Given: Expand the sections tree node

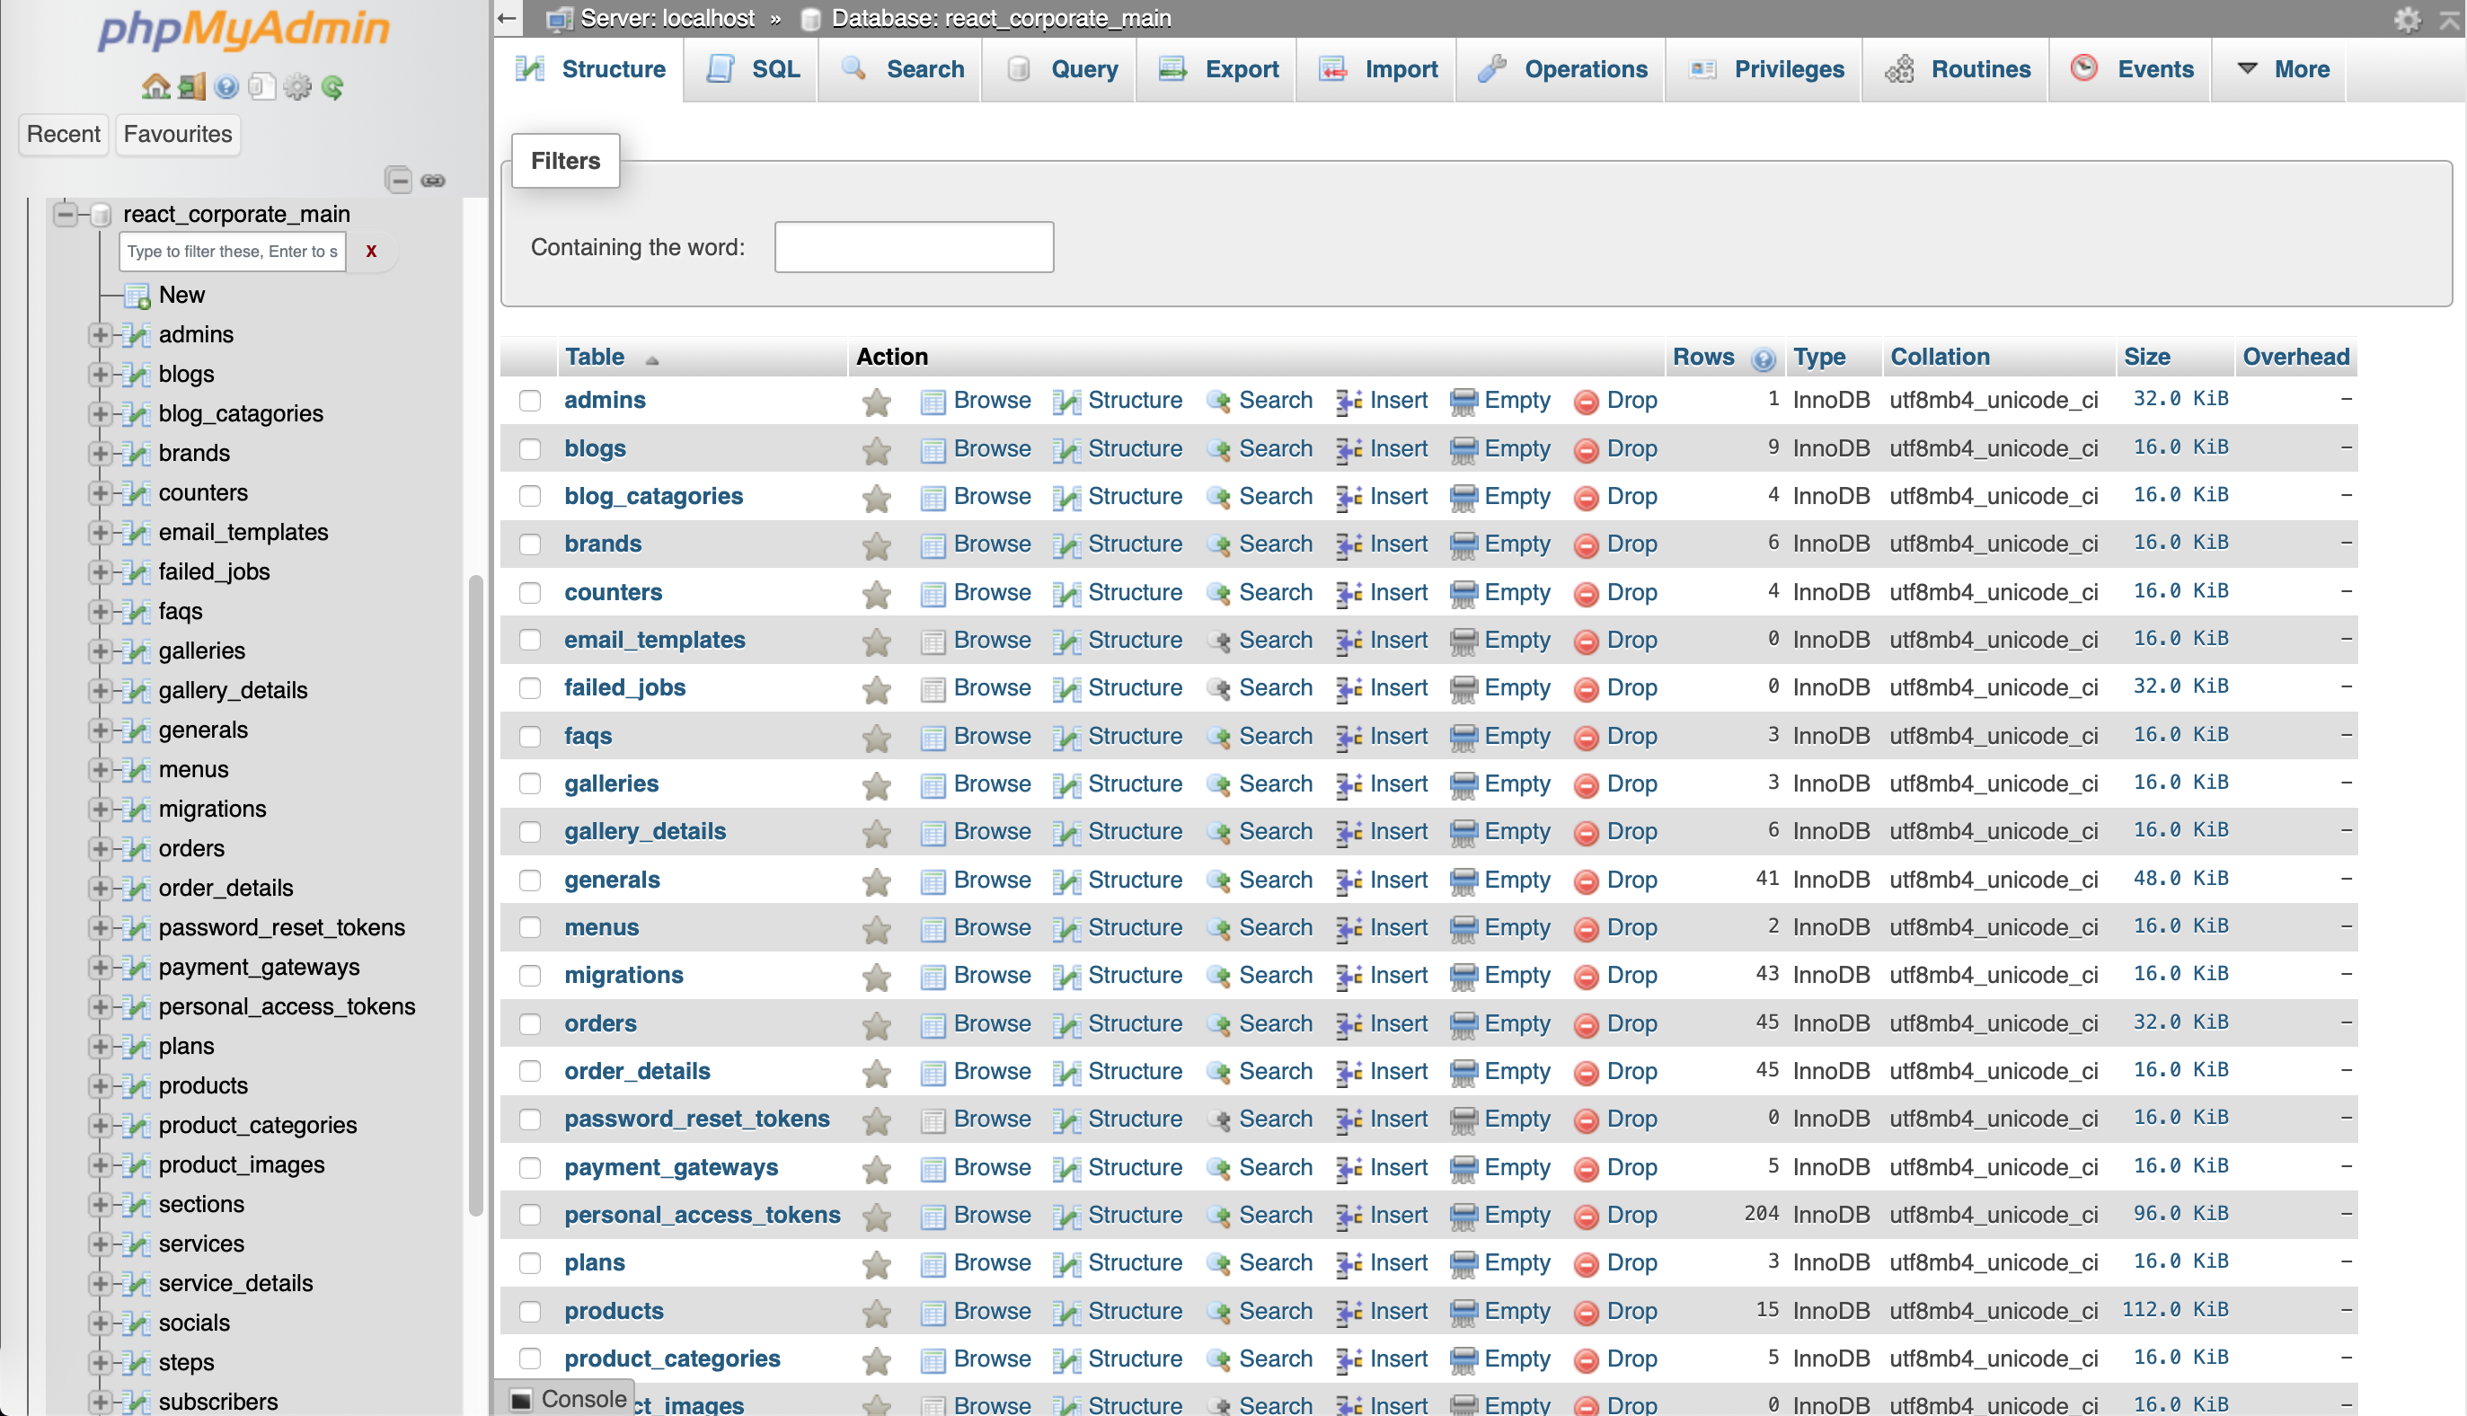Looking at the screenshot, I should tap(99, 1204).
